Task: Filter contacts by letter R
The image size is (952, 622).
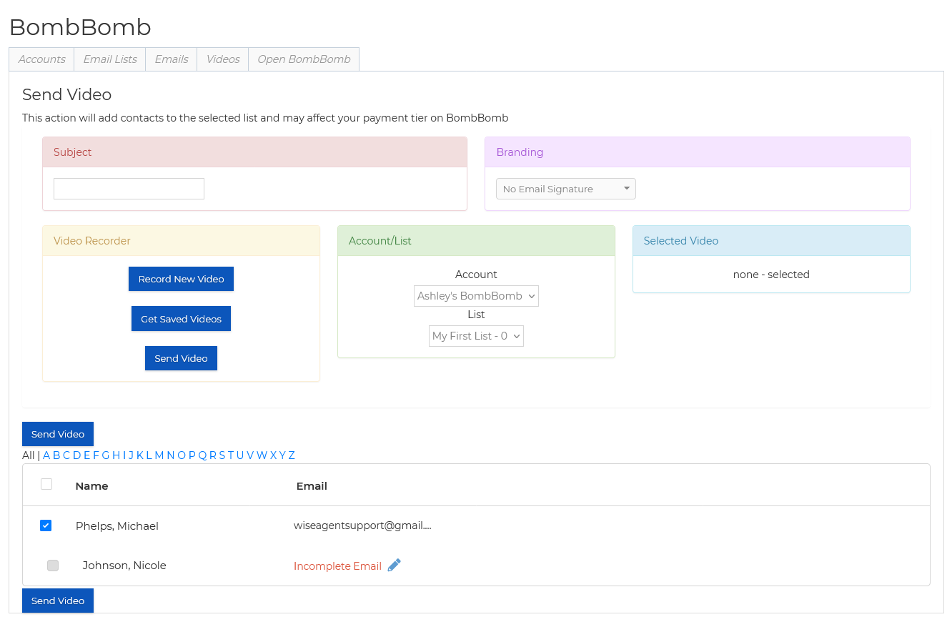Action: [213, 455]
